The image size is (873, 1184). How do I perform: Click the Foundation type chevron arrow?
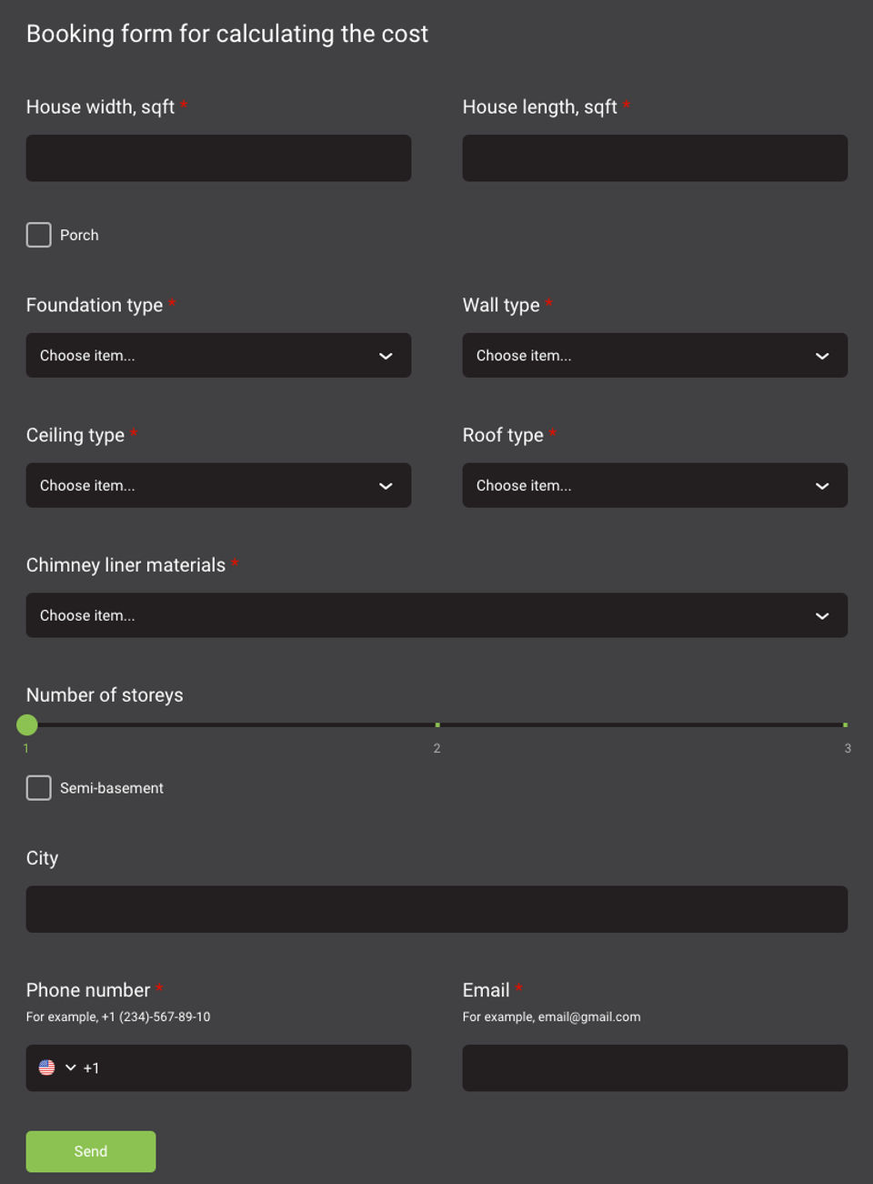[386, 356]
